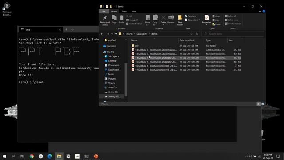The height and width of the screenshot is (160, 284).
Task: Select the 17-Module-5 Risk Assessment file
Action: (x=186, y=70)
